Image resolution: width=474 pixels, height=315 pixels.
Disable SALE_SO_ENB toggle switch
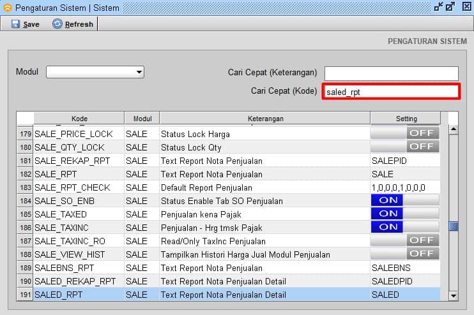(405, 200)
